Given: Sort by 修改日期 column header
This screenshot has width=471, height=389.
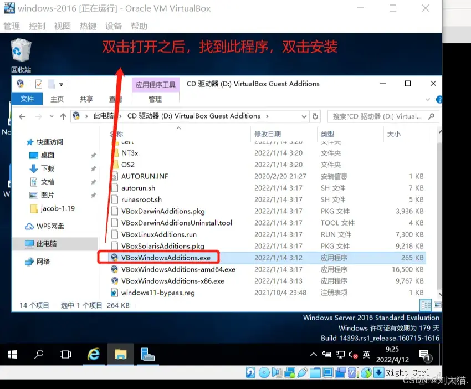Looking at the screenshot, I should pos(284,134).
